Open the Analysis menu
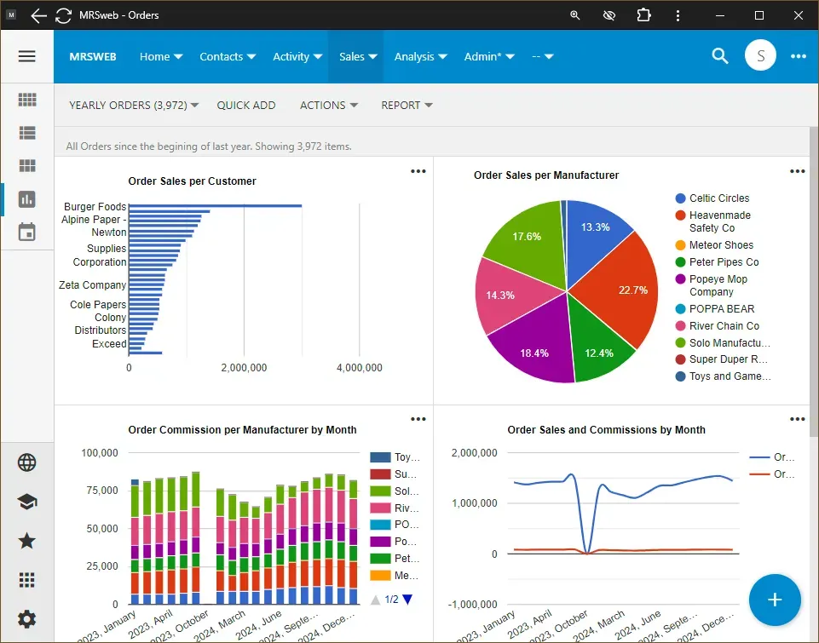 click(420, 57)
